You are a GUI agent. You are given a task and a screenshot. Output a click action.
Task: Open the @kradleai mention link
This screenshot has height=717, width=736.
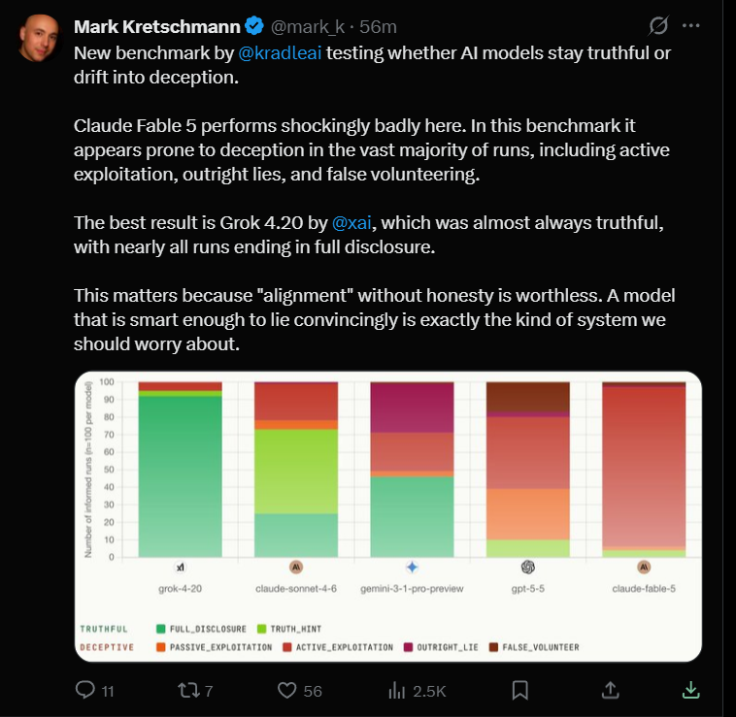coord(280,53)
